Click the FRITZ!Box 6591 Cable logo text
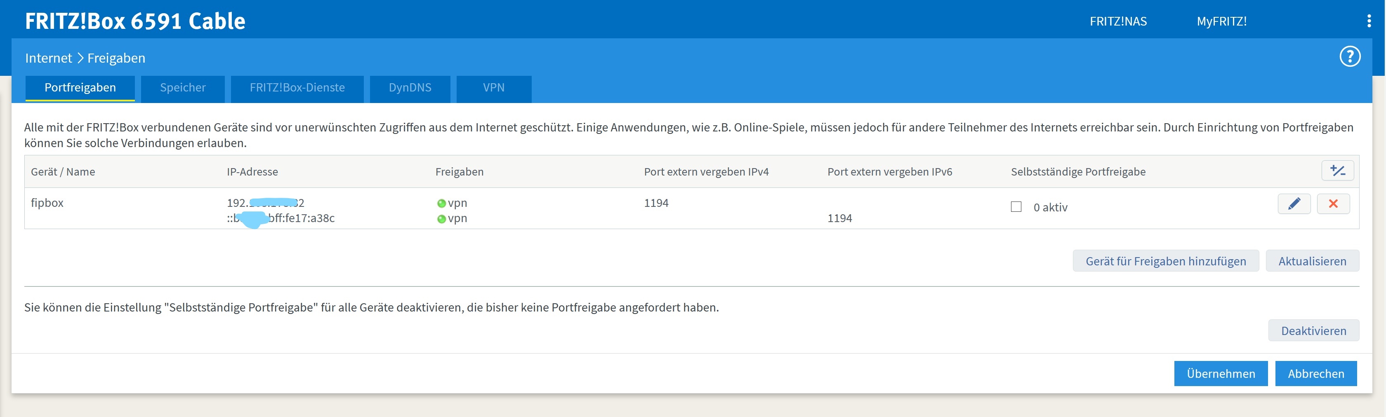The height and width of the screenshot is (417, 1386). [x=135, y=21]
